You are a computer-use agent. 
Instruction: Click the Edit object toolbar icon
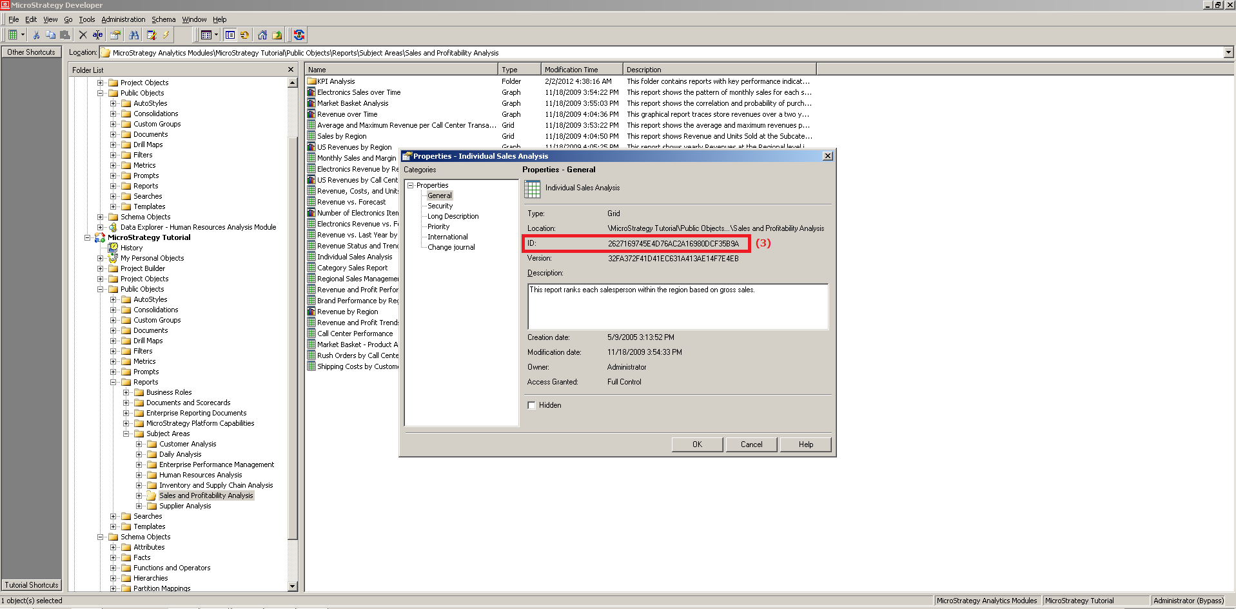pos(152,35)
